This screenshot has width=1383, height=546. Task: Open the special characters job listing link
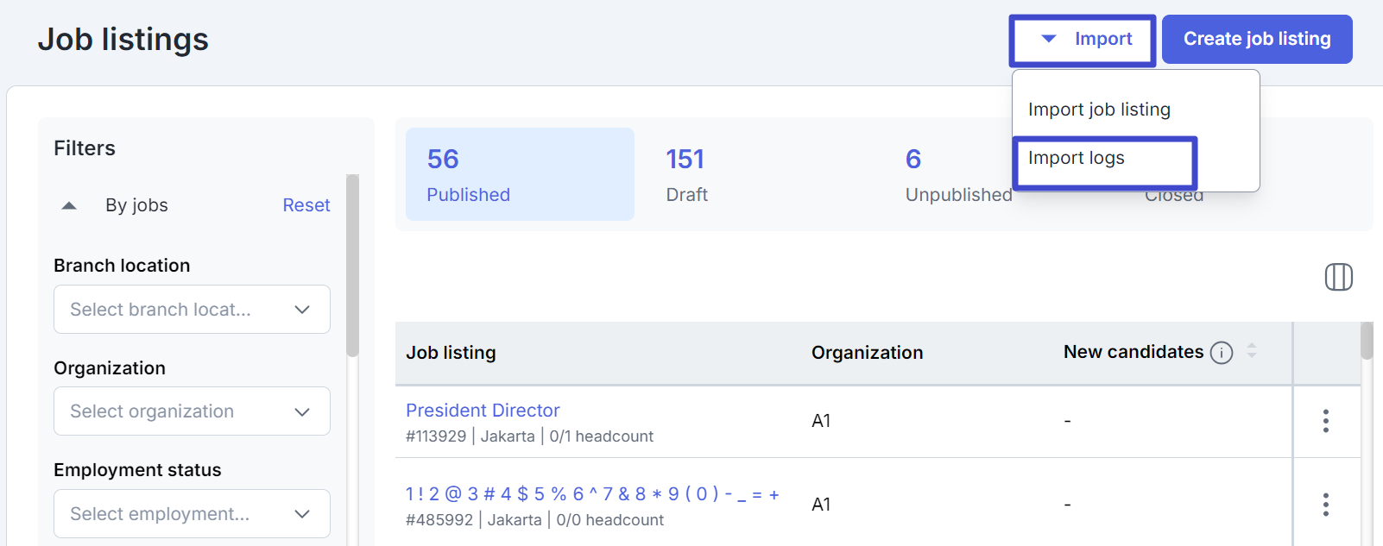(592, 494)
